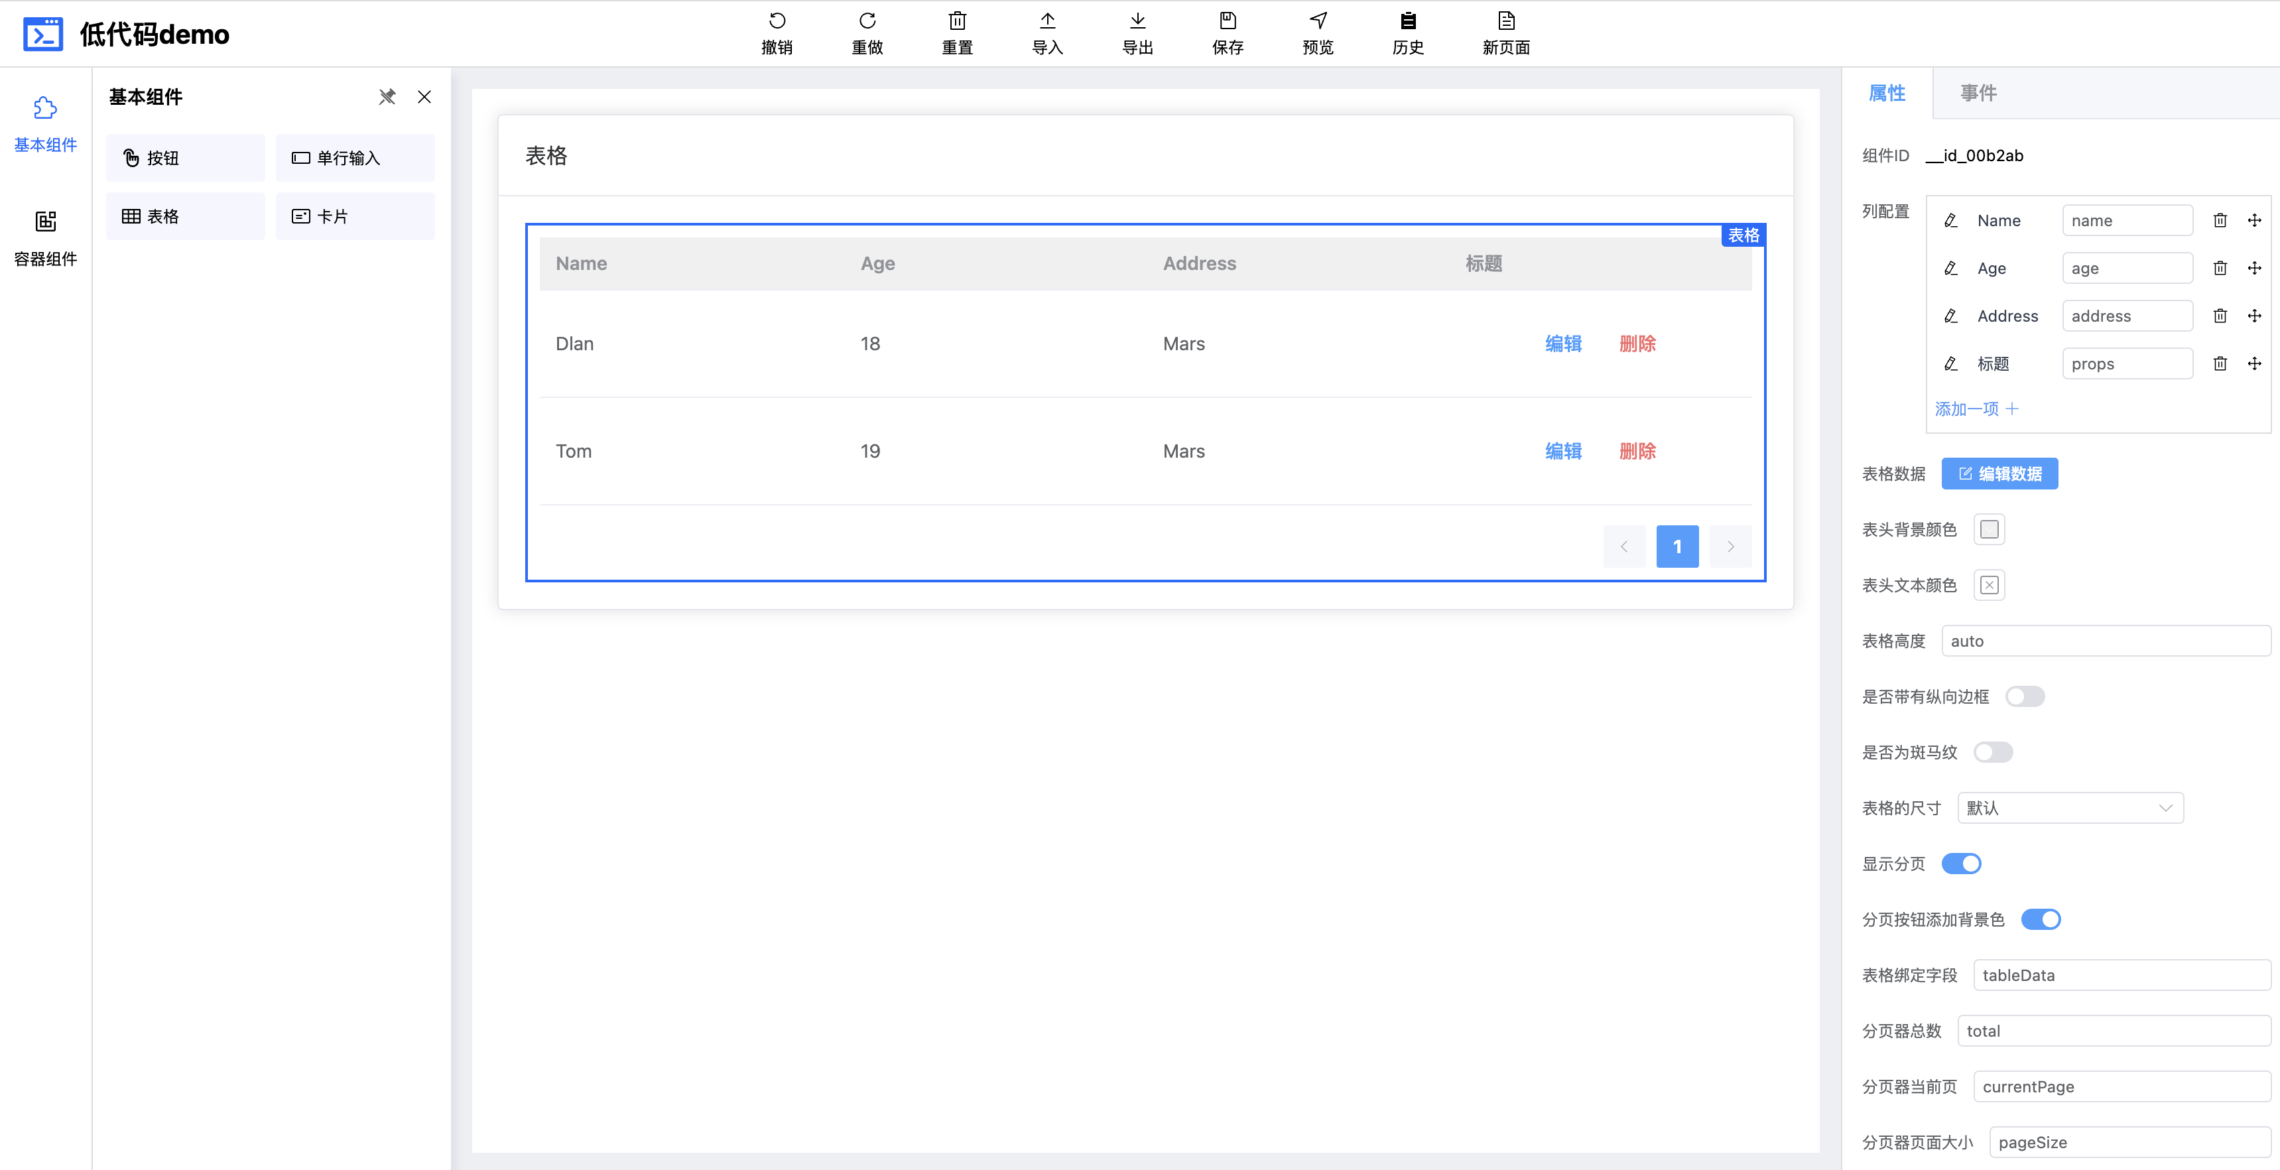Click the redo (重做) toolbar icon
Viewport: 2280px width, 1170px height.
point(867,21)
